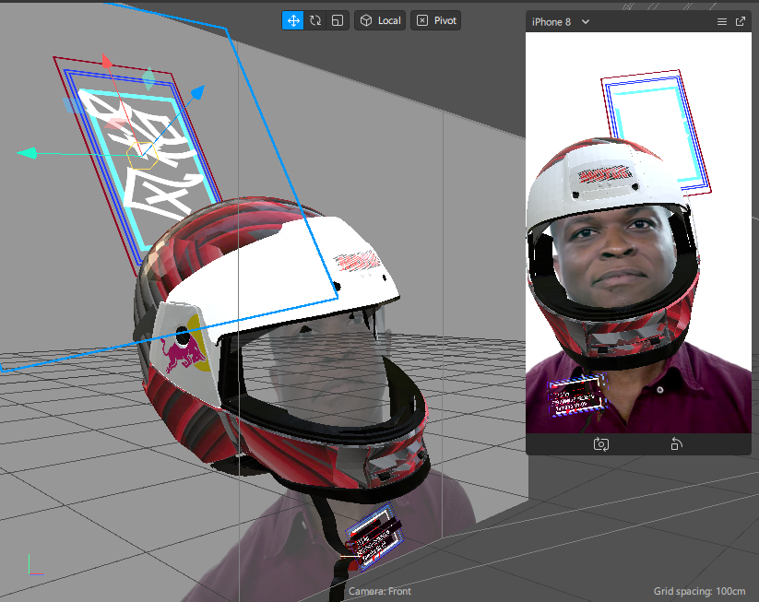
Task: Click the flip camera icon beneath the preview
Action: coord(601,444)
